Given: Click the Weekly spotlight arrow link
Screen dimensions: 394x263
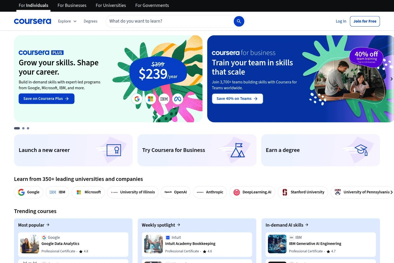Looking at the screenshot, I should [x=161, y=225].
